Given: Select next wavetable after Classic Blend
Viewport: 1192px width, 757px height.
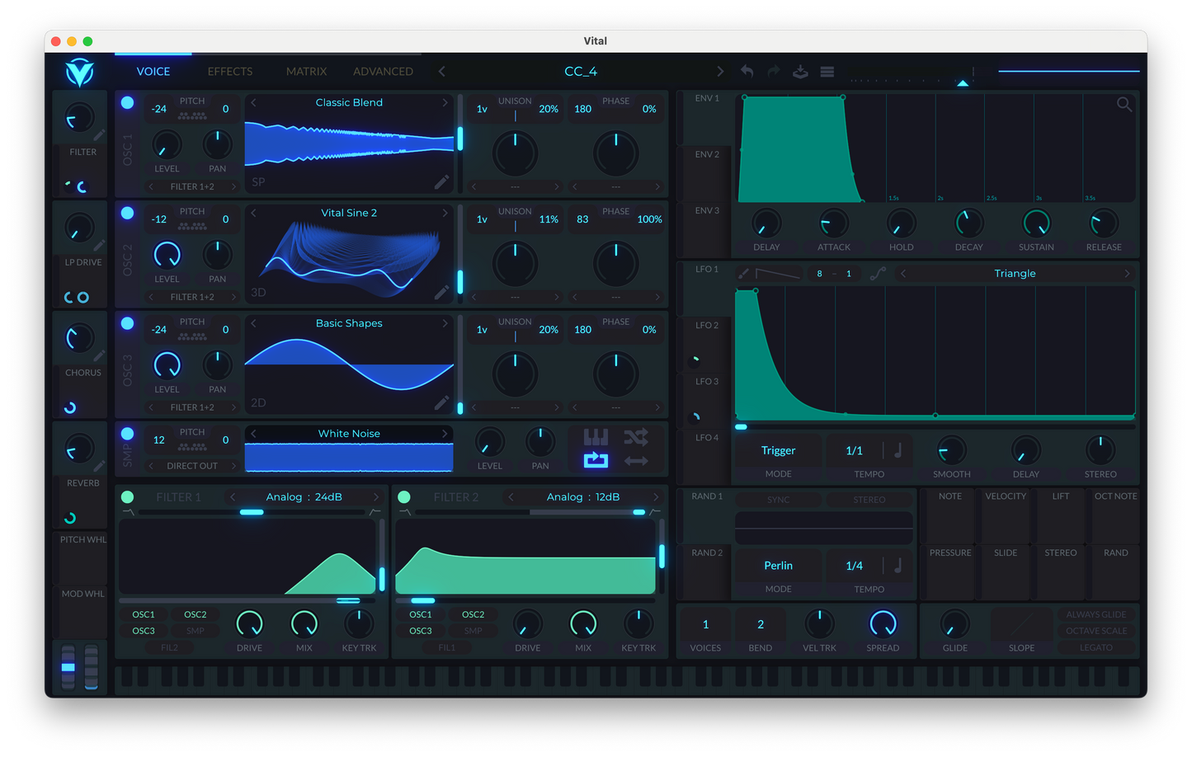Looking at the screenshot, I should [445, 103].
